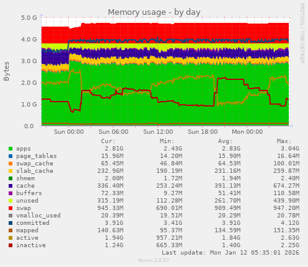The width and height of the screenshot is (308, 267).
Task: Click the 'Cur:' column header
Action: click(108, 141)
